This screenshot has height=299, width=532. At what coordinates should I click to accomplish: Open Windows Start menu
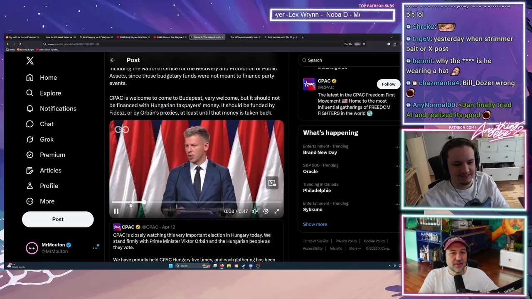tap(170, 266)
